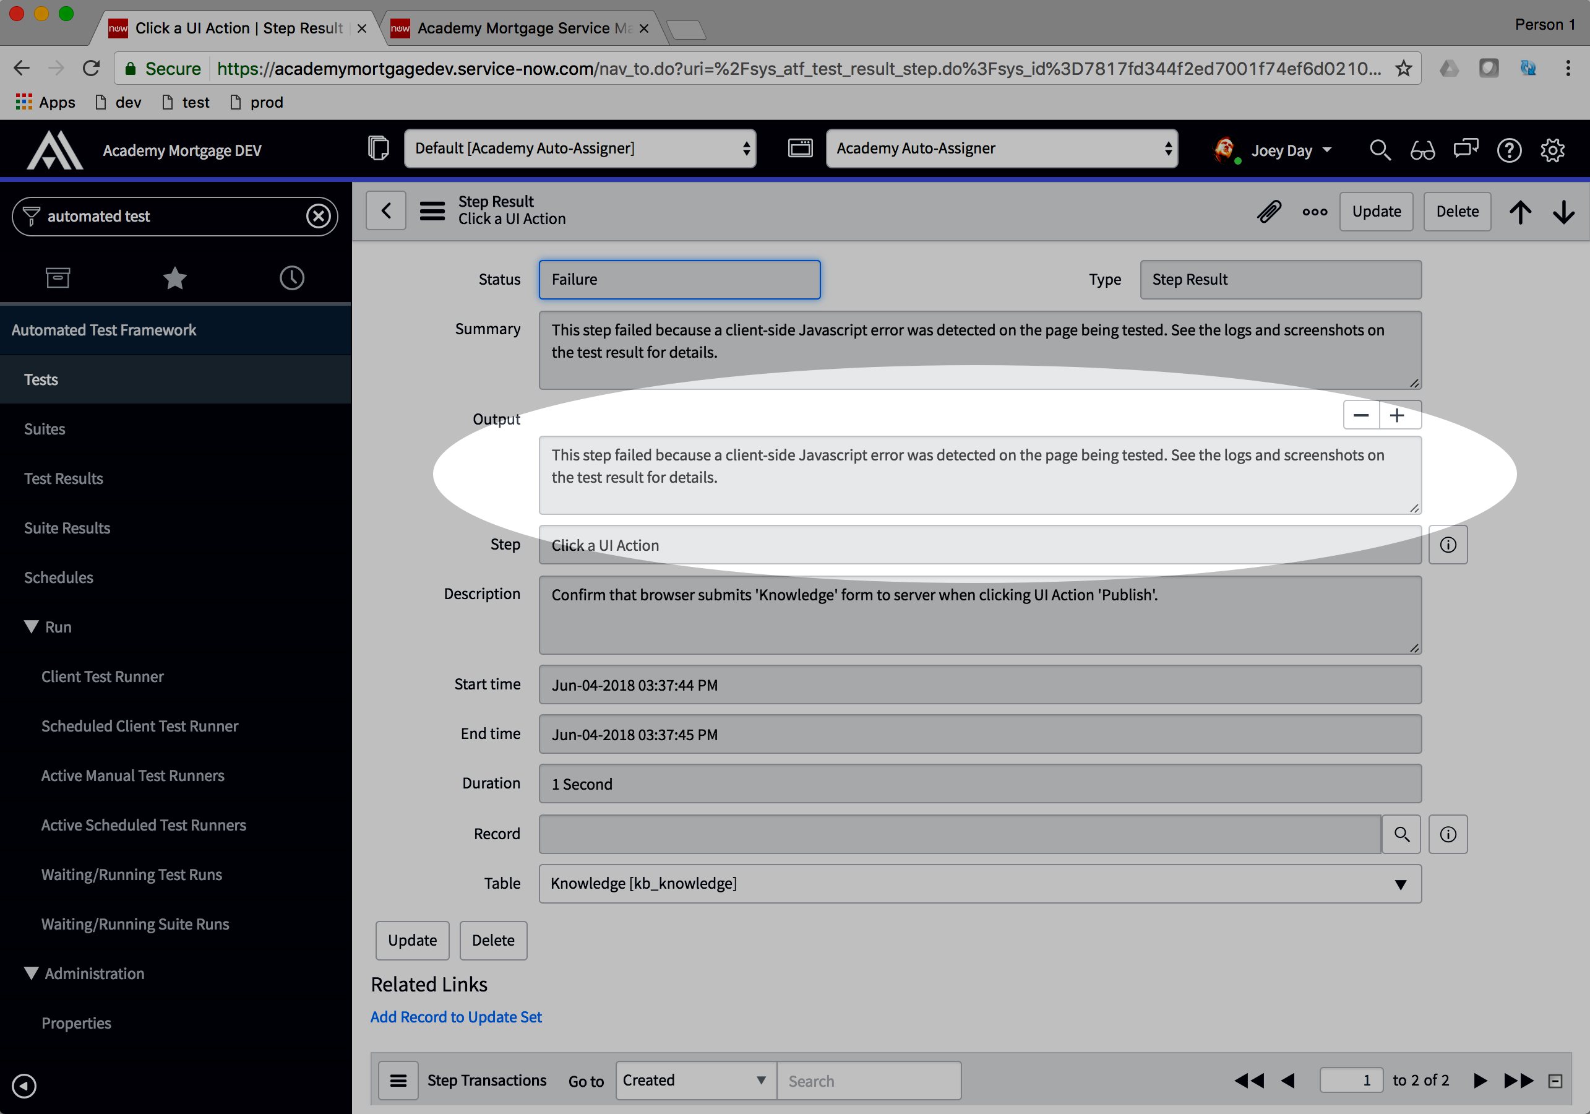The width and height of the screenshot is (1590, 1114).
Task: Open the Created go-to field dropdown
Action: pos(696,1081)
